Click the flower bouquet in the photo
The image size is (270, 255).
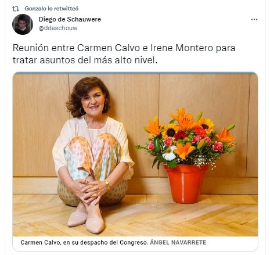[x=186, y=138]
